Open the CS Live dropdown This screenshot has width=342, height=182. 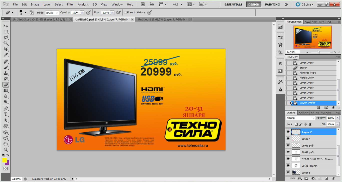(305, 4)
